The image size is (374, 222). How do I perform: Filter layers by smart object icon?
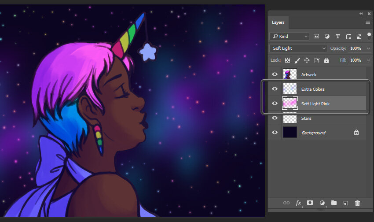tap(359, 36)
